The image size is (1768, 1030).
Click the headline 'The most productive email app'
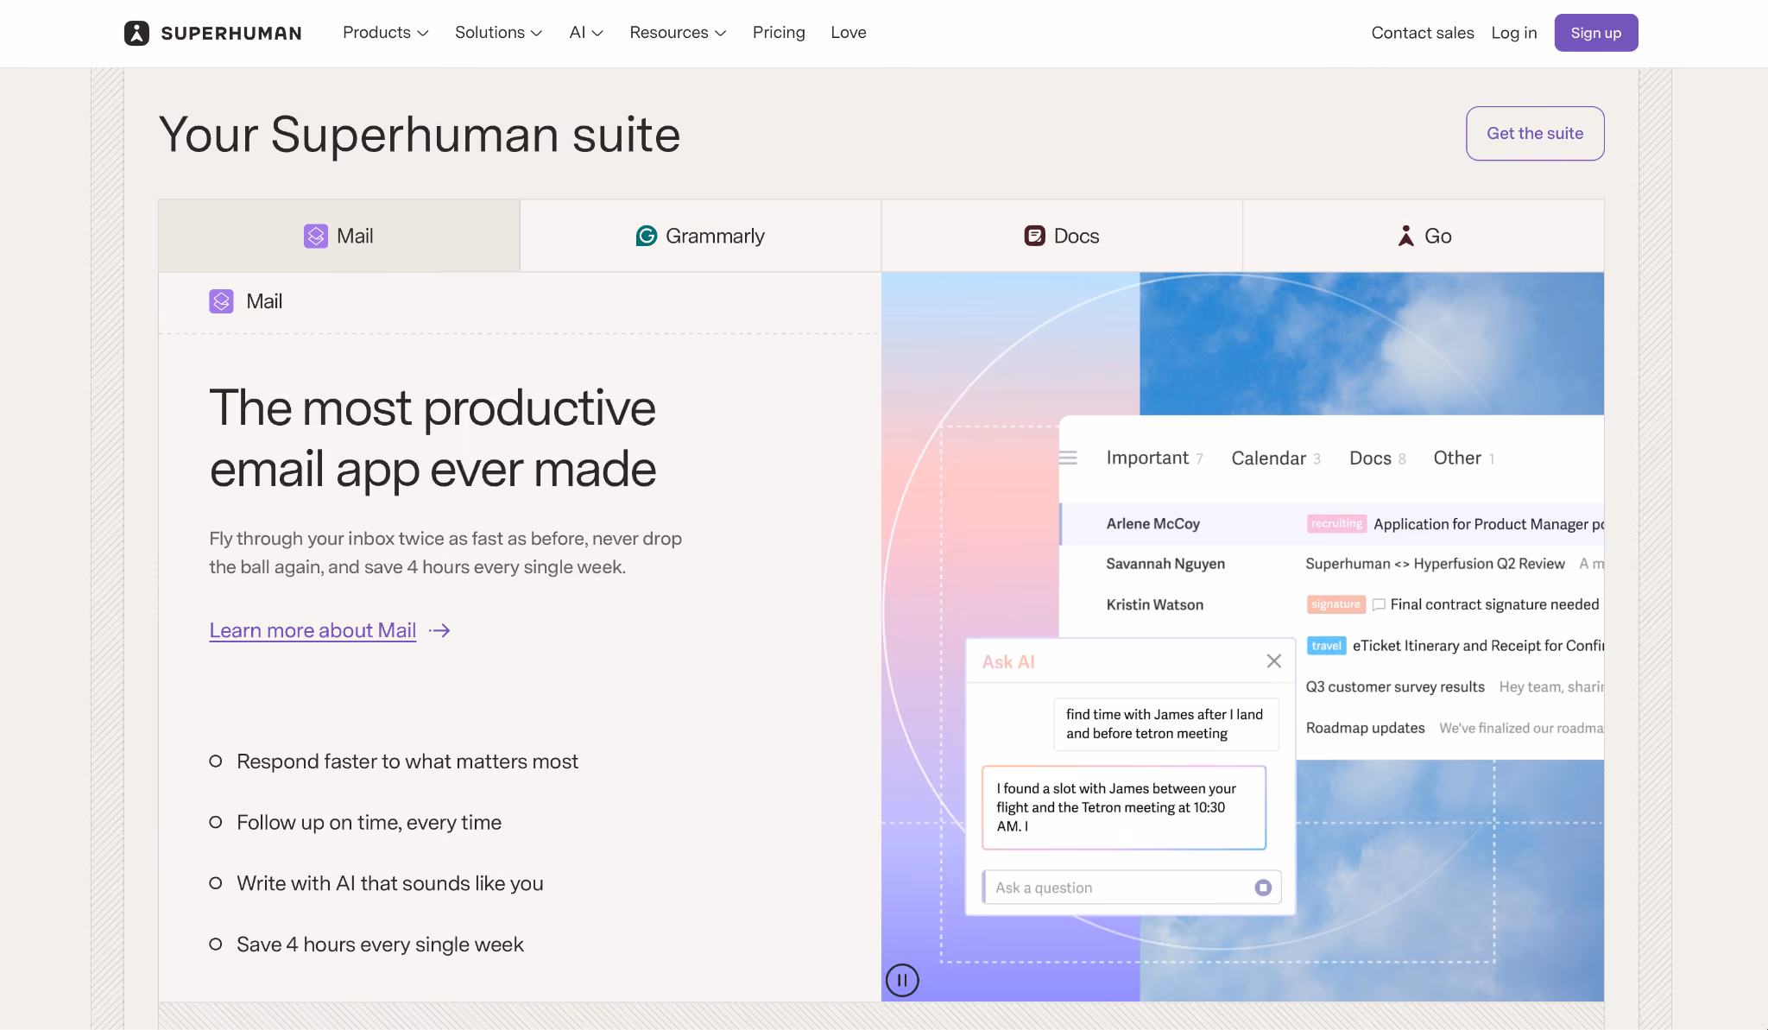pos(433,438)
